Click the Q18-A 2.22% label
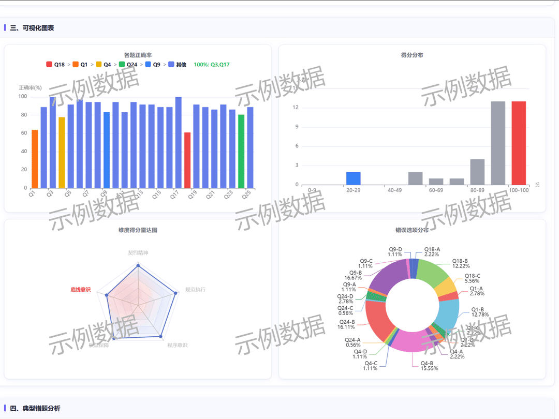Screen dimensions: 559x419 (x=432, y=252)
